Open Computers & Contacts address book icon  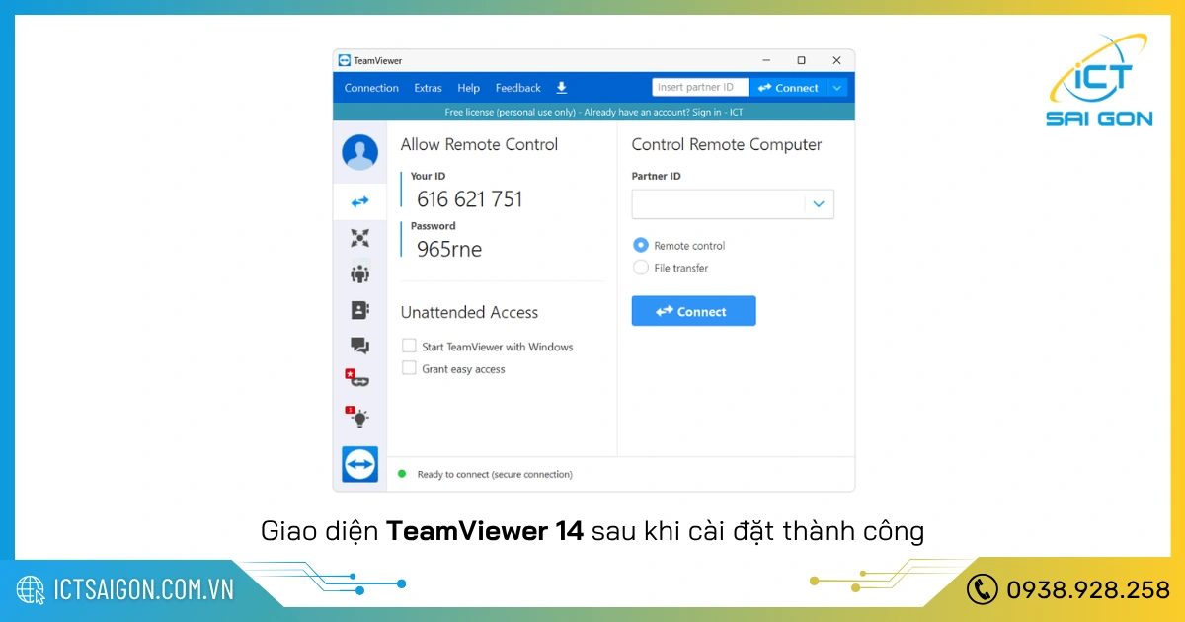point(359,309)
